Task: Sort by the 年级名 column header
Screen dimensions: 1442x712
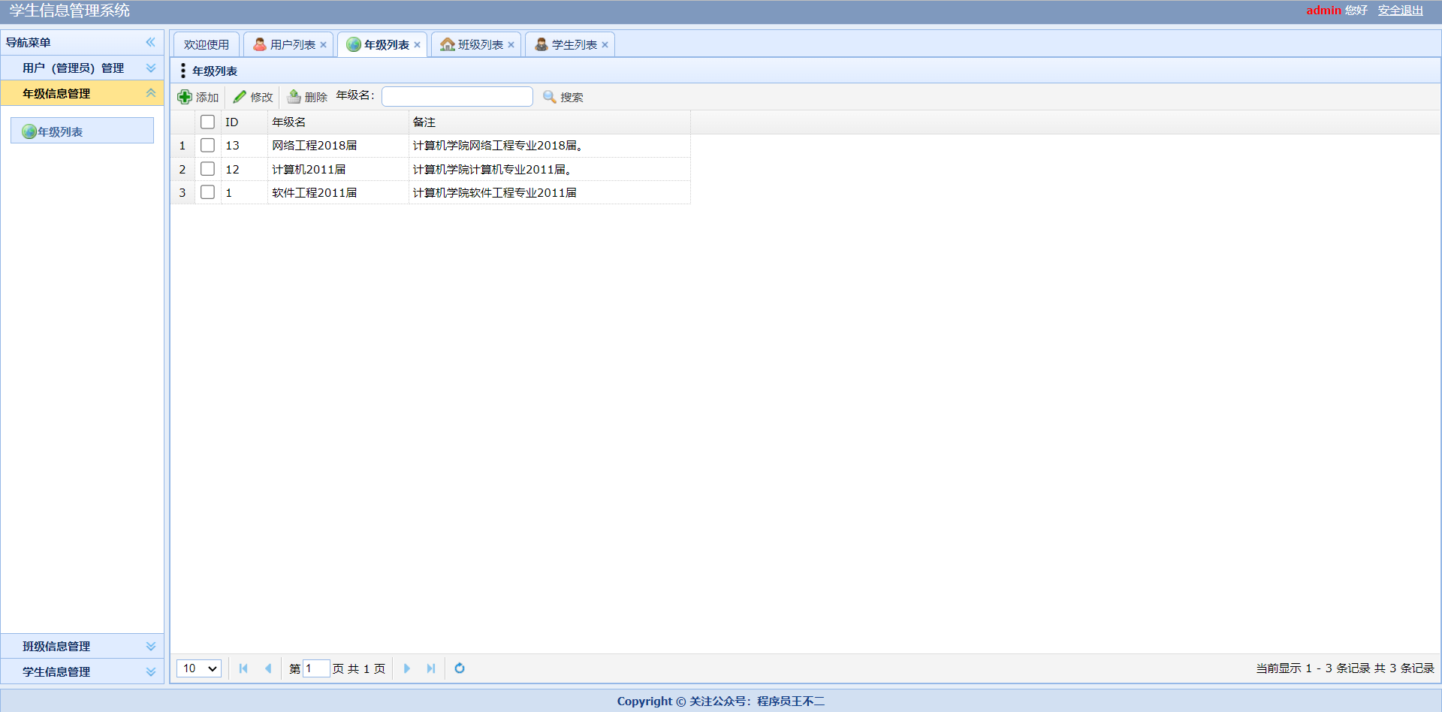Action: click(x=338, y=122)
